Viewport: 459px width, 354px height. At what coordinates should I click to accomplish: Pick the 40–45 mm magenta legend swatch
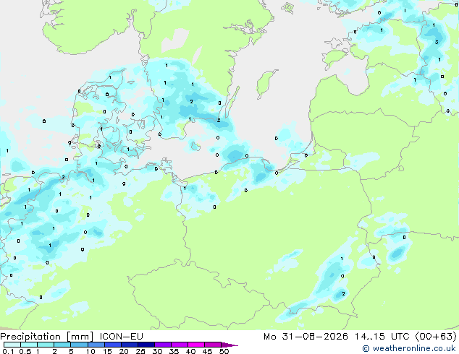196,345
